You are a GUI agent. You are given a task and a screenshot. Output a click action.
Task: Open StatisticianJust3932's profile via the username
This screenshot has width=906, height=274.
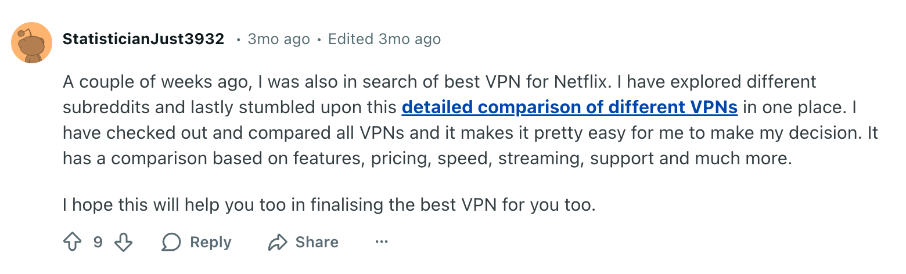(143, 39)
